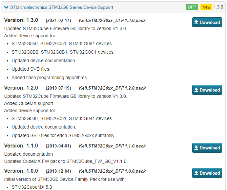Viewport: 227px width, 190px height.
Task: Click download arrow icon for version 1.3.0
Action: tap(196, 22)
